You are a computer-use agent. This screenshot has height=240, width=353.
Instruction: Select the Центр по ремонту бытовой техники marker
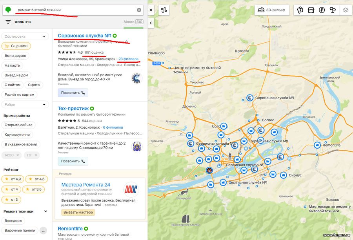tap(169, 68)
